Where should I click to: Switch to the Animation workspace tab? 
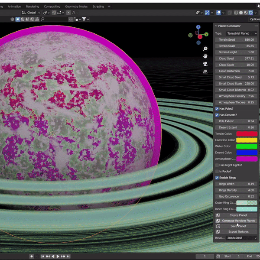[x=14, y=6]
